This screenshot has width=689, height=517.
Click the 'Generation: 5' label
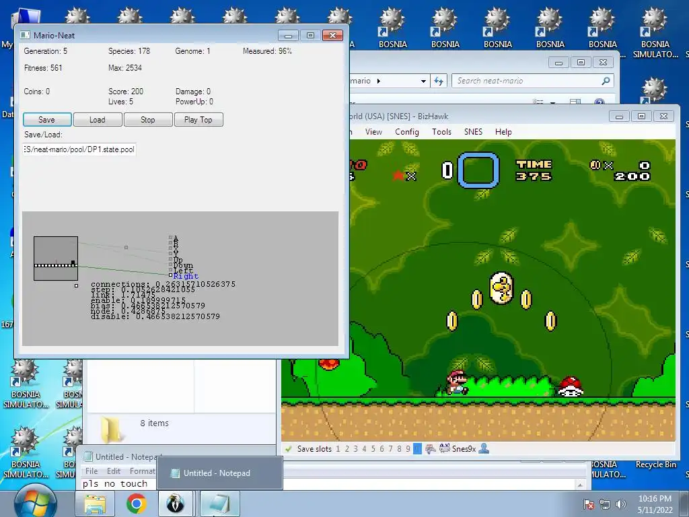[x=46, y=51]
